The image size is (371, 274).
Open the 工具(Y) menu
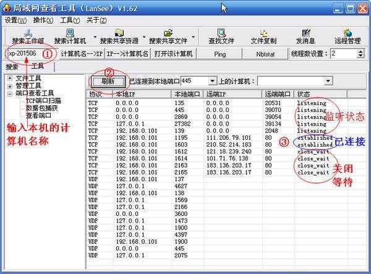coord(70,20)
